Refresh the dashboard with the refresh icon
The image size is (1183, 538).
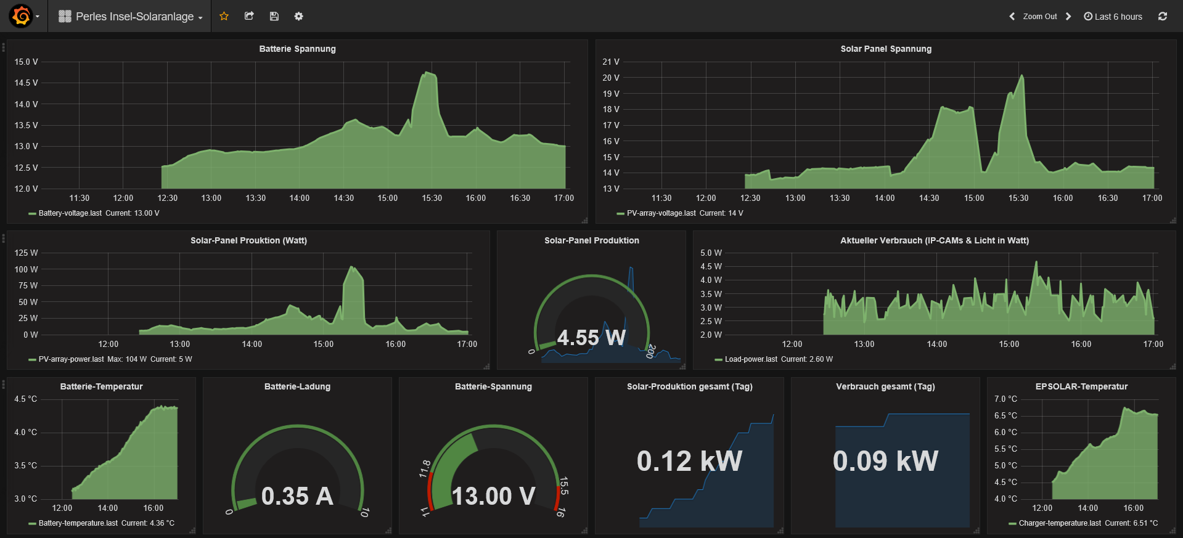coord(1163,17)
